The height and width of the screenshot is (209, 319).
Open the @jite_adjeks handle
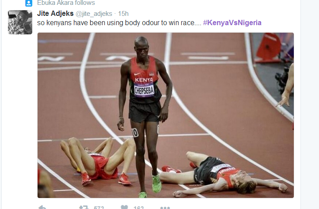click(x=94, y=14)
